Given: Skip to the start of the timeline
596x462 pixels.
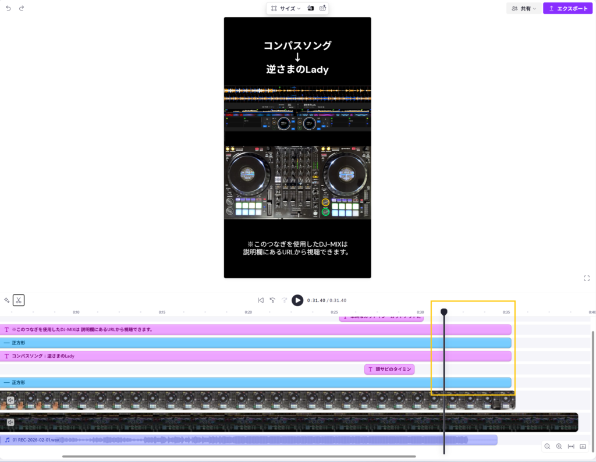Looking at the screenshot, I should click(x=261, y=300).
